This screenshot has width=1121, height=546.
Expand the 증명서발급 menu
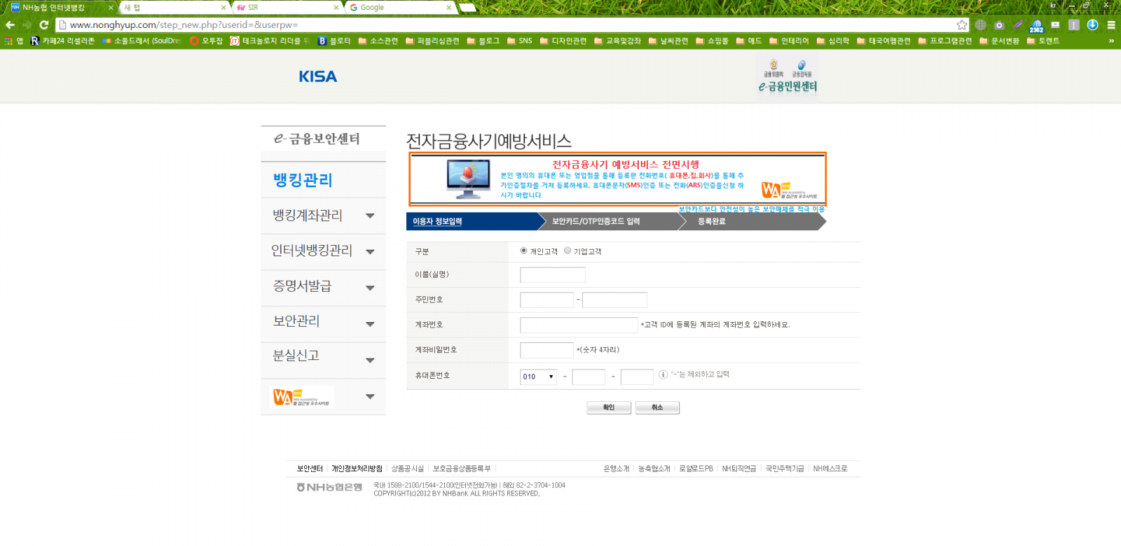tap(370, 288)
